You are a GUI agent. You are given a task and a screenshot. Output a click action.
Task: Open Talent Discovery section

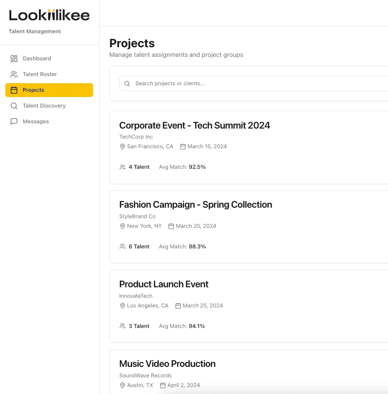click(44, 106)
